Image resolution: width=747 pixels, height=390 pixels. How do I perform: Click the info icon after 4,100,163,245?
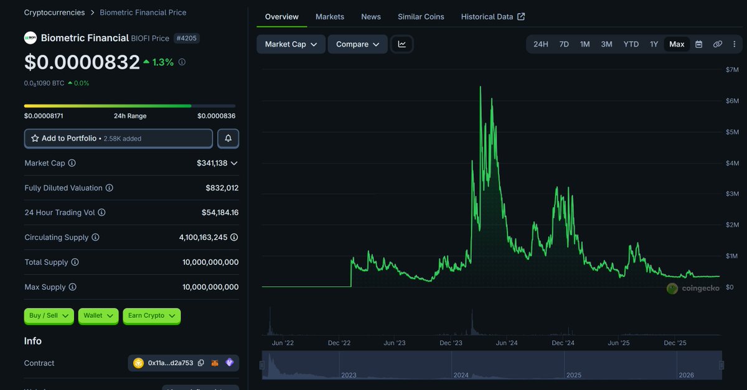coord(234,238)
